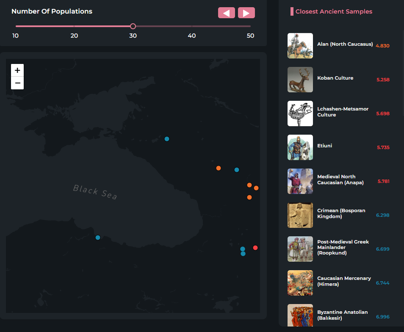The width and height of the screenshot is (404, 332).
Task: Select the northernmost blue map marker
Action: (x=167, y=139)
